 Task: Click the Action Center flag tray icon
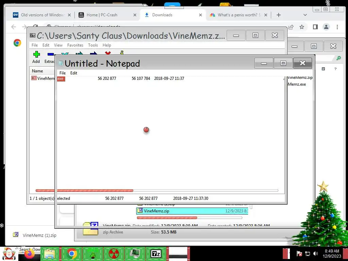coord(299,254)
